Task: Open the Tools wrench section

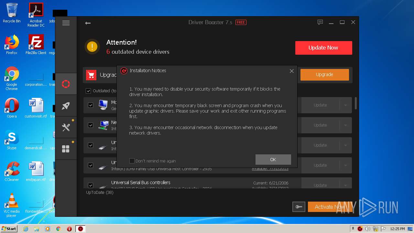Action: [x=66, y=127]
